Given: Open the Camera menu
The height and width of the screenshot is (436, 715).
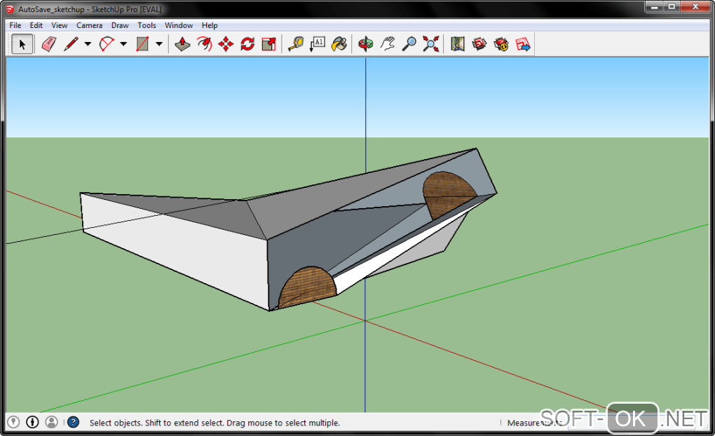Looking at the screenshot, I should click(x=89, y=25).
